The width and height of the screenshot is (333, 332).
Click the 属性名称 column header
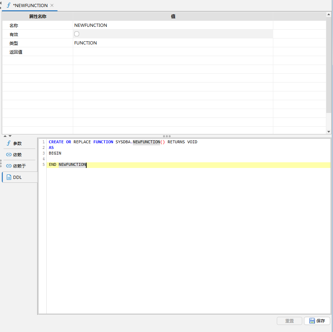37,16
